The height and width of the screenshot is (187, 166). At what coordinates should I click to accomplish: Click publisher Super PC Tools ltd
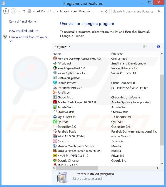(x=124, y=73)
